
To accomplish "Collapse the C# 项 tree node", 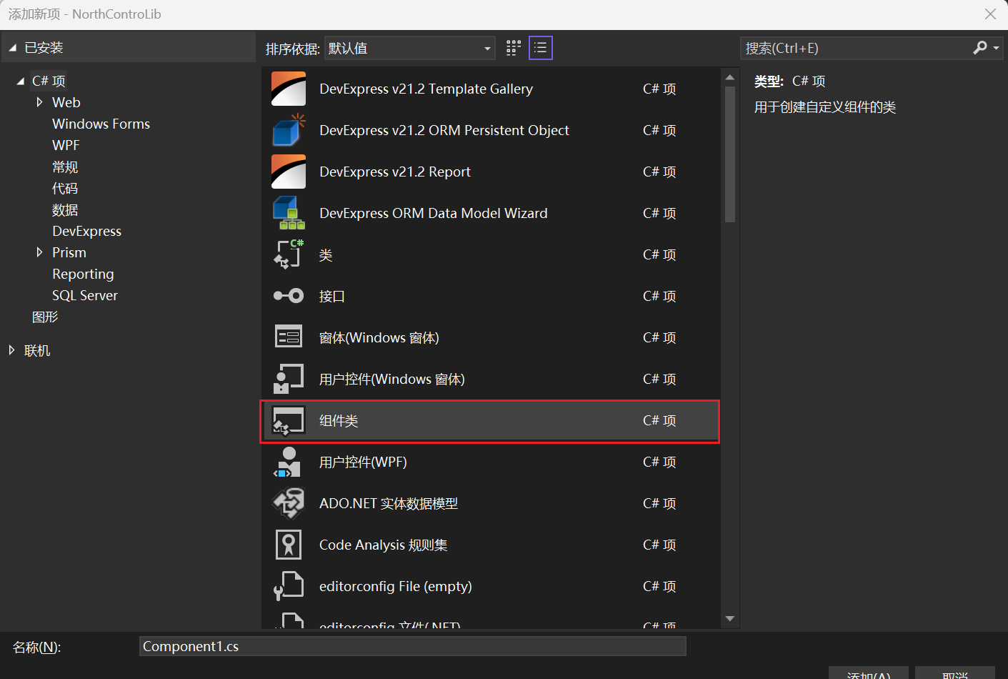I will 20,81.
